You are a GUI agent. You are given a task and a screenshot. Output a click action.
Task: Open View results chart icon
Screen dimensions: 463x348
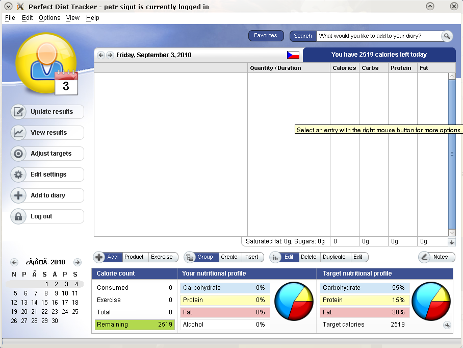pyautogui.click(x=19, y=133)
